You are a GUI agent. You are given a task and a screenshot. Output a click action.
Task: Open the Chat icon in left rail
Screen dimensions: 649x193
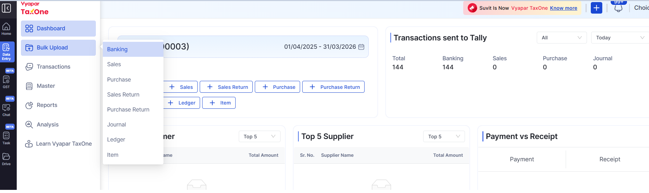click(6, 109)
